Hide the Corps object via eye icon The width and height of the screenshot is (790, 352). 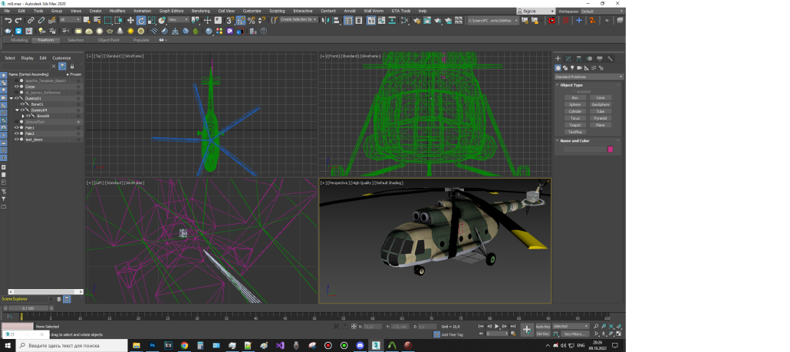pyautogui.click(x=16, y=87)
